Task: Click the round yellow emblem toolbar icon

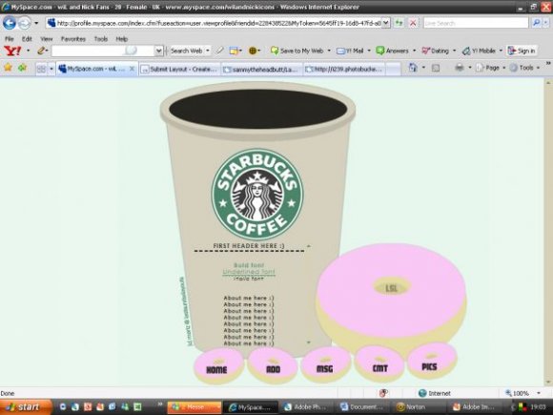Action: 252,51
